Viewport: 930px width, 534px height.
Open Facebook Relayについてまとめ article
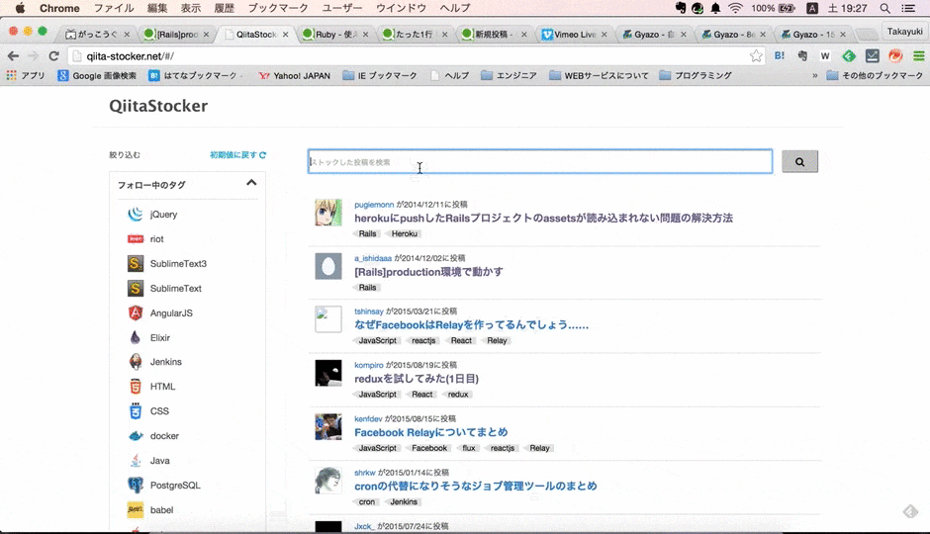pos(431,432)
